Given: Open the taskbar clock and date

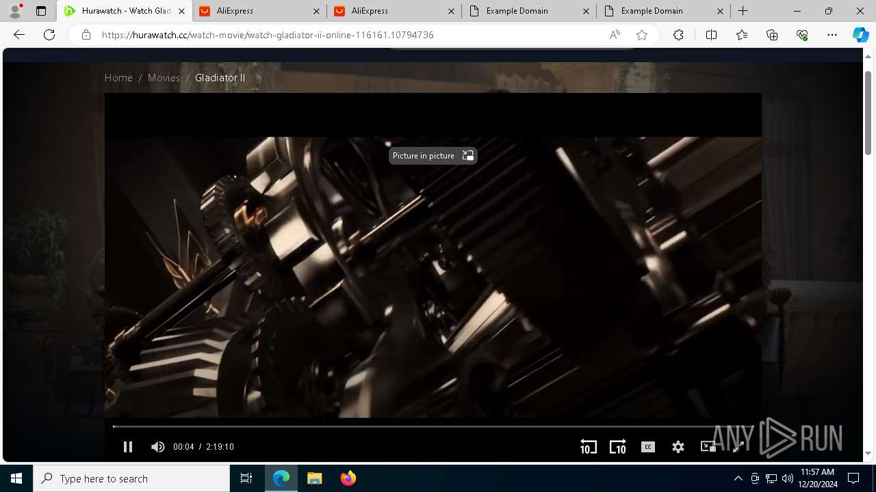Looking at the screenshot, I should pos(817,478).
